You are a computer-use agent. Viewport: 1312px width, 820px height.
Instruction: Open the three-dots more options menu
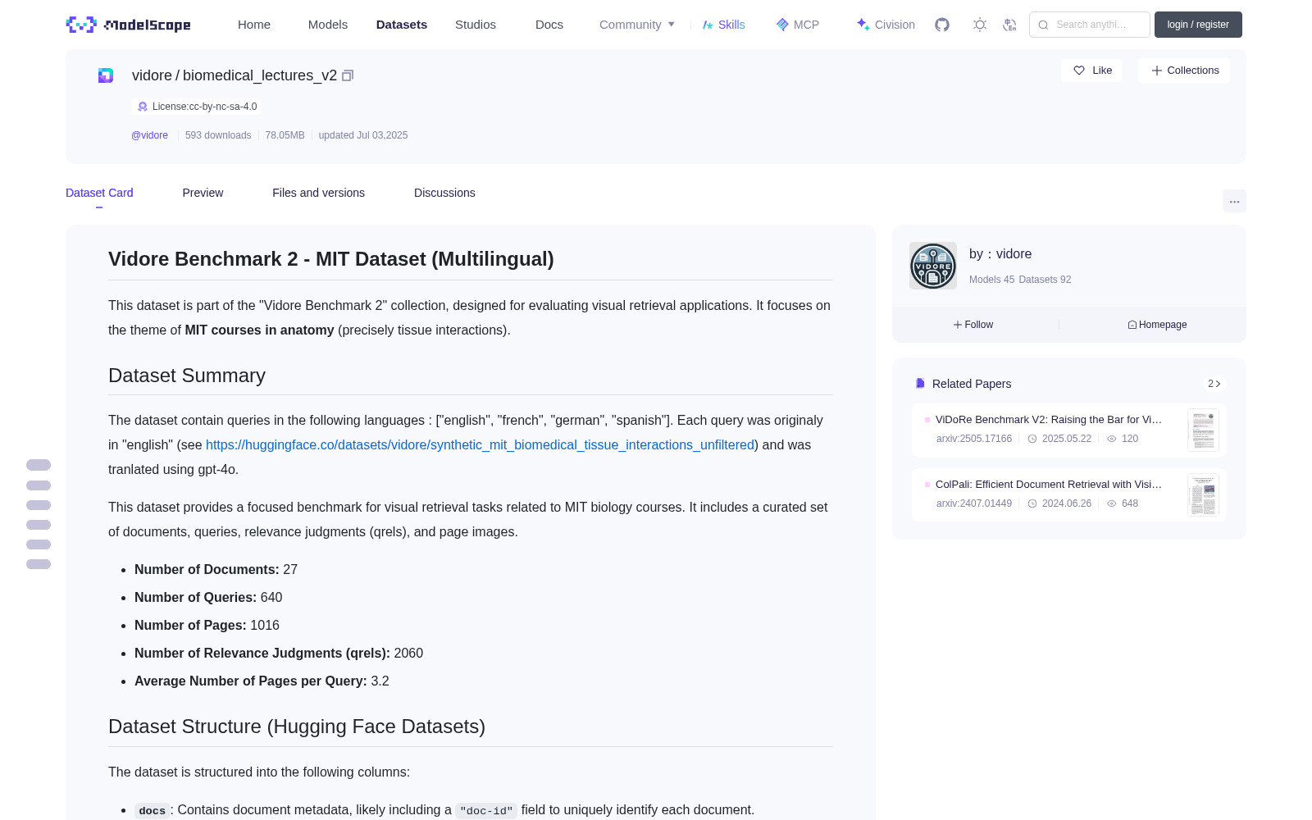(1234, 201)
